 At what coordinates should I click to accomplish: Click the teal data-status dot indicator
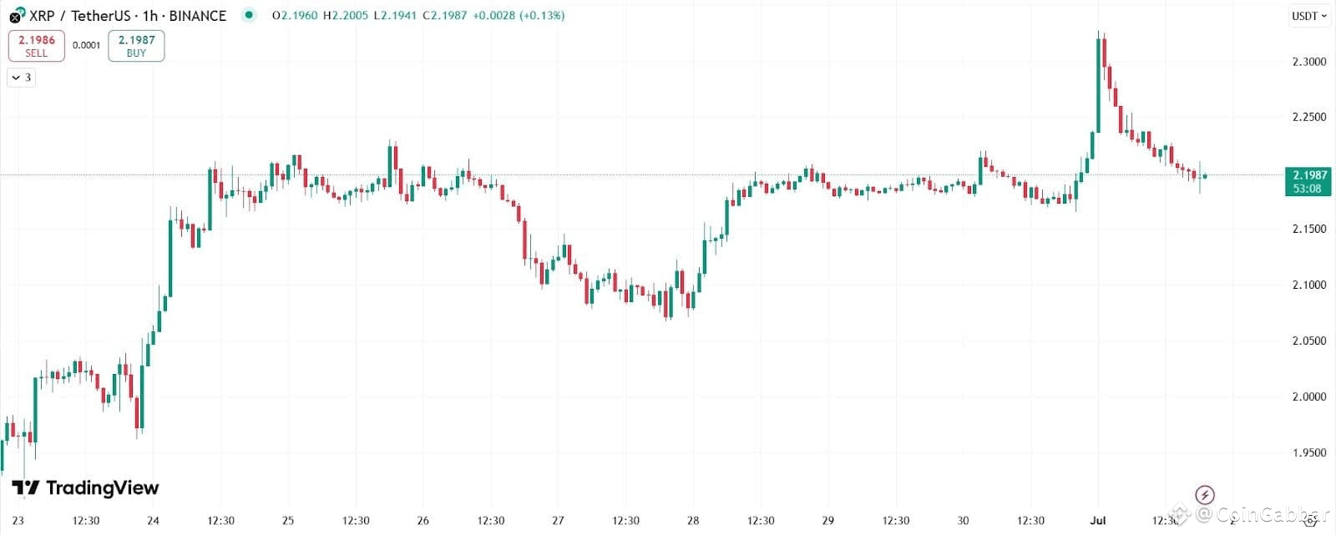coord(247,15)
